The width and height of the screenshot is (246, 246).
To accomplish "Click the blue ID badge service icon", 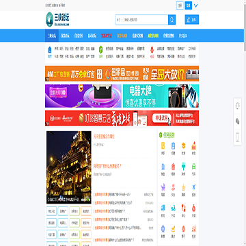I will pyautogui.click(x=174, y=146).
